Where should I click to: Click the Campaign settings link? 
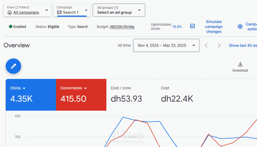pyautogui.click(x=251, y=27)
